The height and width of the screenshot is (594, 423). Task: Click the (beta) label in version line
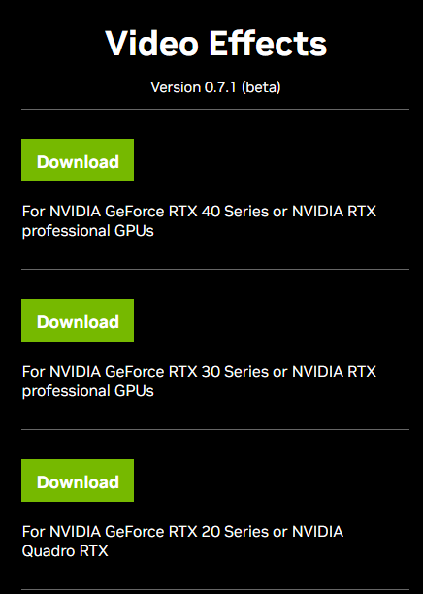[261, 87]
